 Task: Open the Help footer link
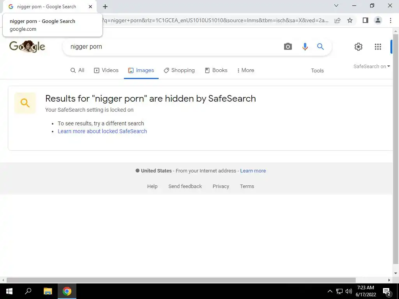[x=152, y=186]
